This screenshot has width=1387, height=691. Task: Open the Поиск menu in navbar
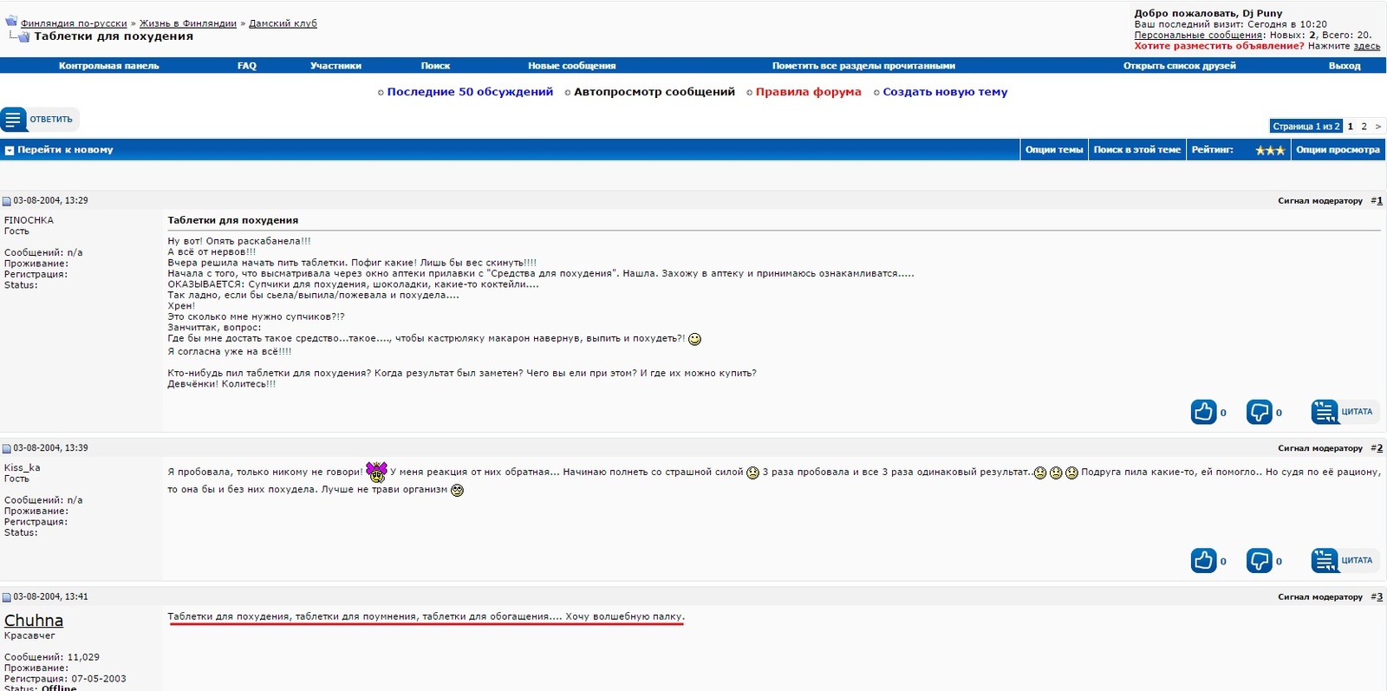(435, 66)
